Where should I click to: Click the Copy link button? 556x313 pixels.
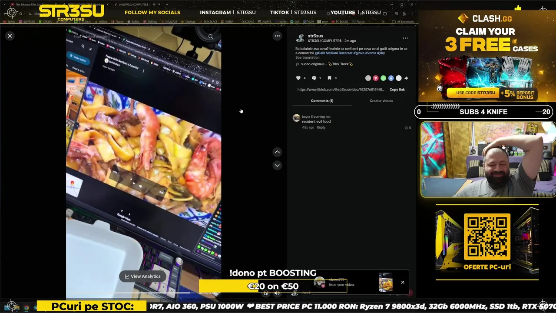pos(397,90)
